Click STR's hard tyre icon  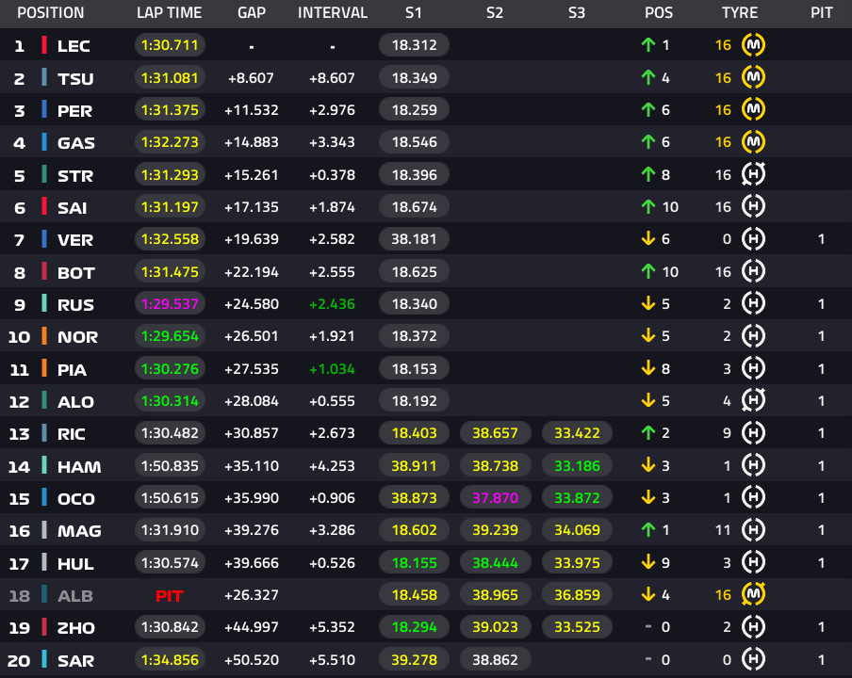pyautogui.click(x=754, y=173)
